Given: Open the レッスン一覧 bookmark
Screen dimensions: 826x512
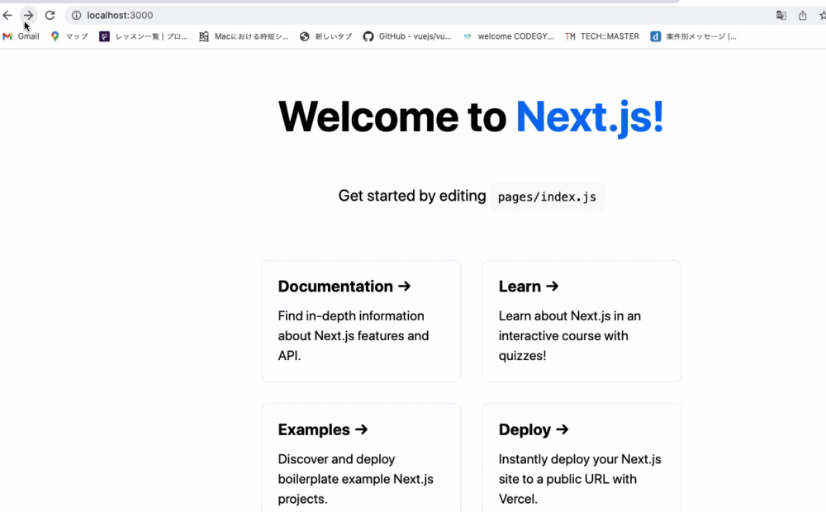Looking at the screenshot, I should coord(139,36).
